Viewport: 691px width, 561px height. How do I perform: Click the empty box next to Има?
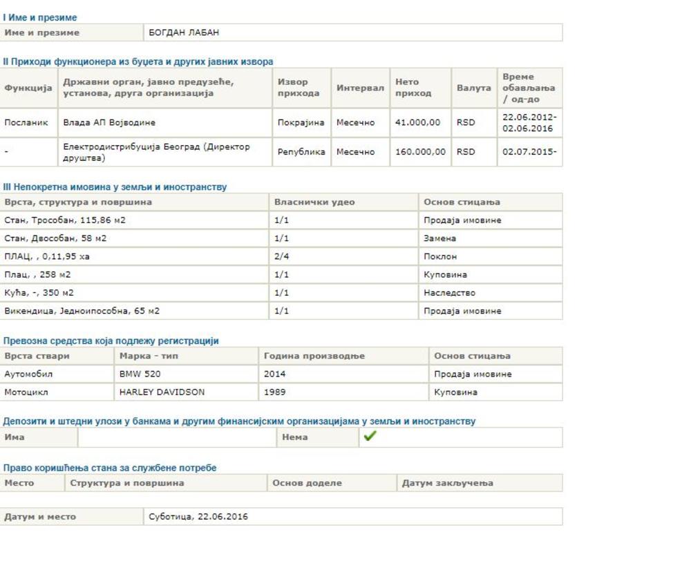pos(177,437)
